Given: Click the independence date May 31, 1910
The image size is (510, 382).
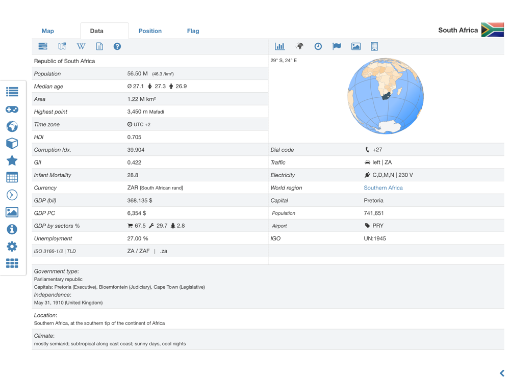Looking at the screenshot, I should click(x=48, y=303).
